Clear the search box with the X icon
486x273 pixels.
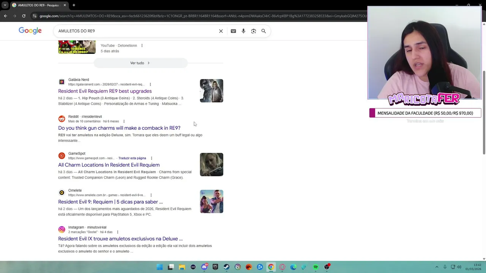coord(221,31)
